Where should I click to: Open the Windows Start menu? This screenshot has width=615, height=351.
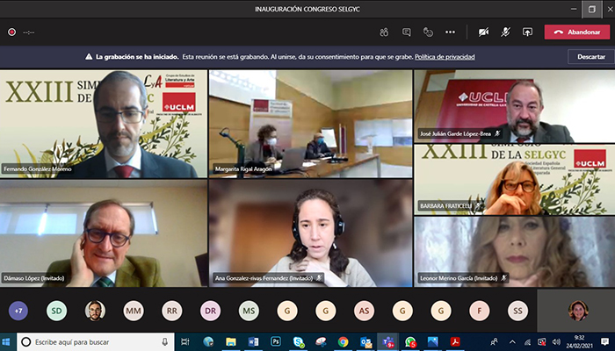click(x=8, y=341)
